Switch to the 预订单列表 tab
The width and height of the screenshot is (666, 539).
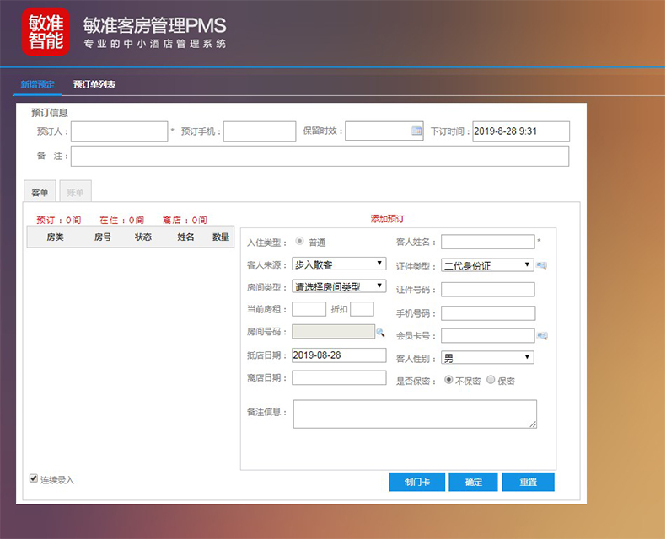click(x=94, y=84)
